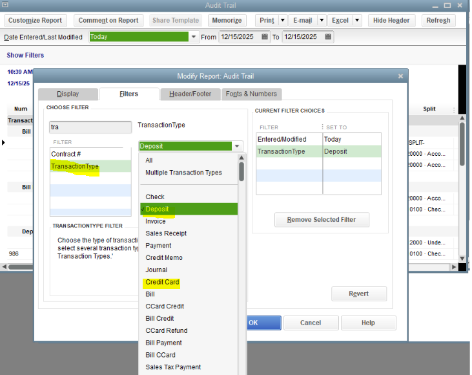
Task: Open the From date calendar picker
Action: (265, 37)
